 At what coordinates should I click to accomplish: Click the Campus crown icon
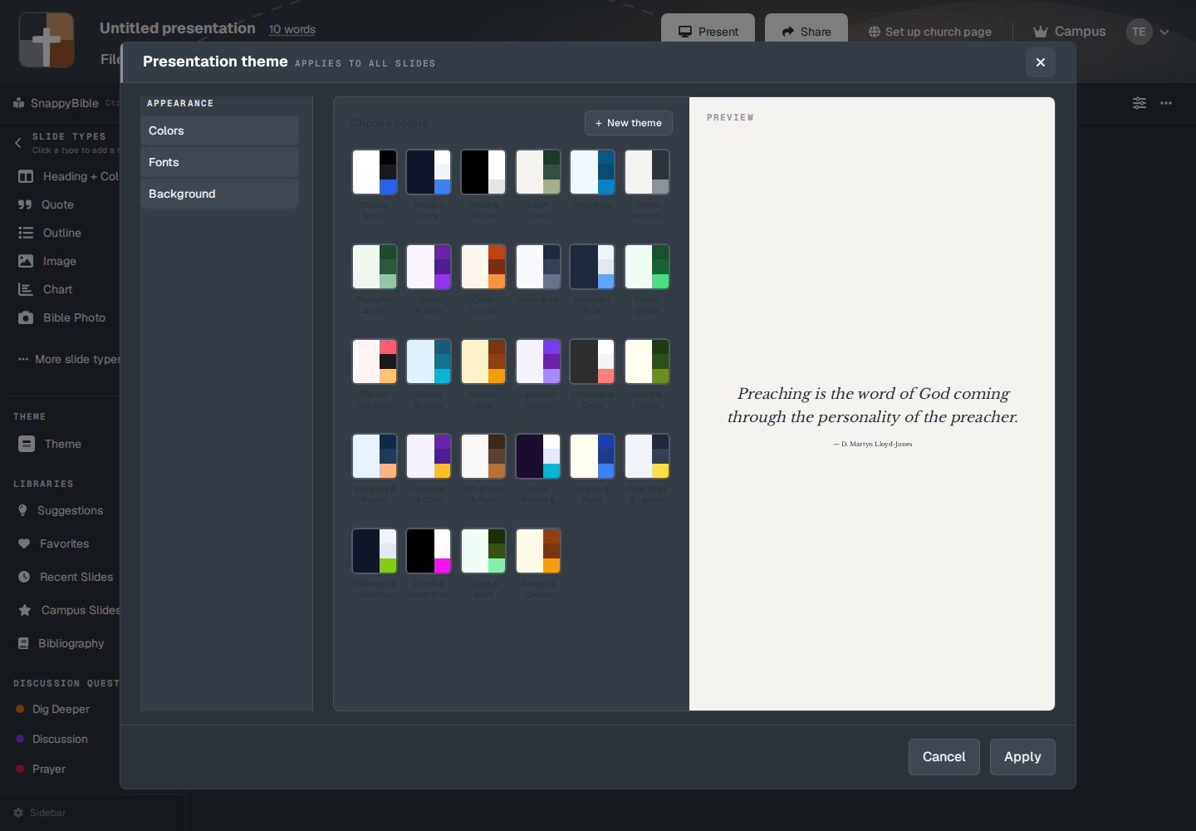tap(1041, 32)
